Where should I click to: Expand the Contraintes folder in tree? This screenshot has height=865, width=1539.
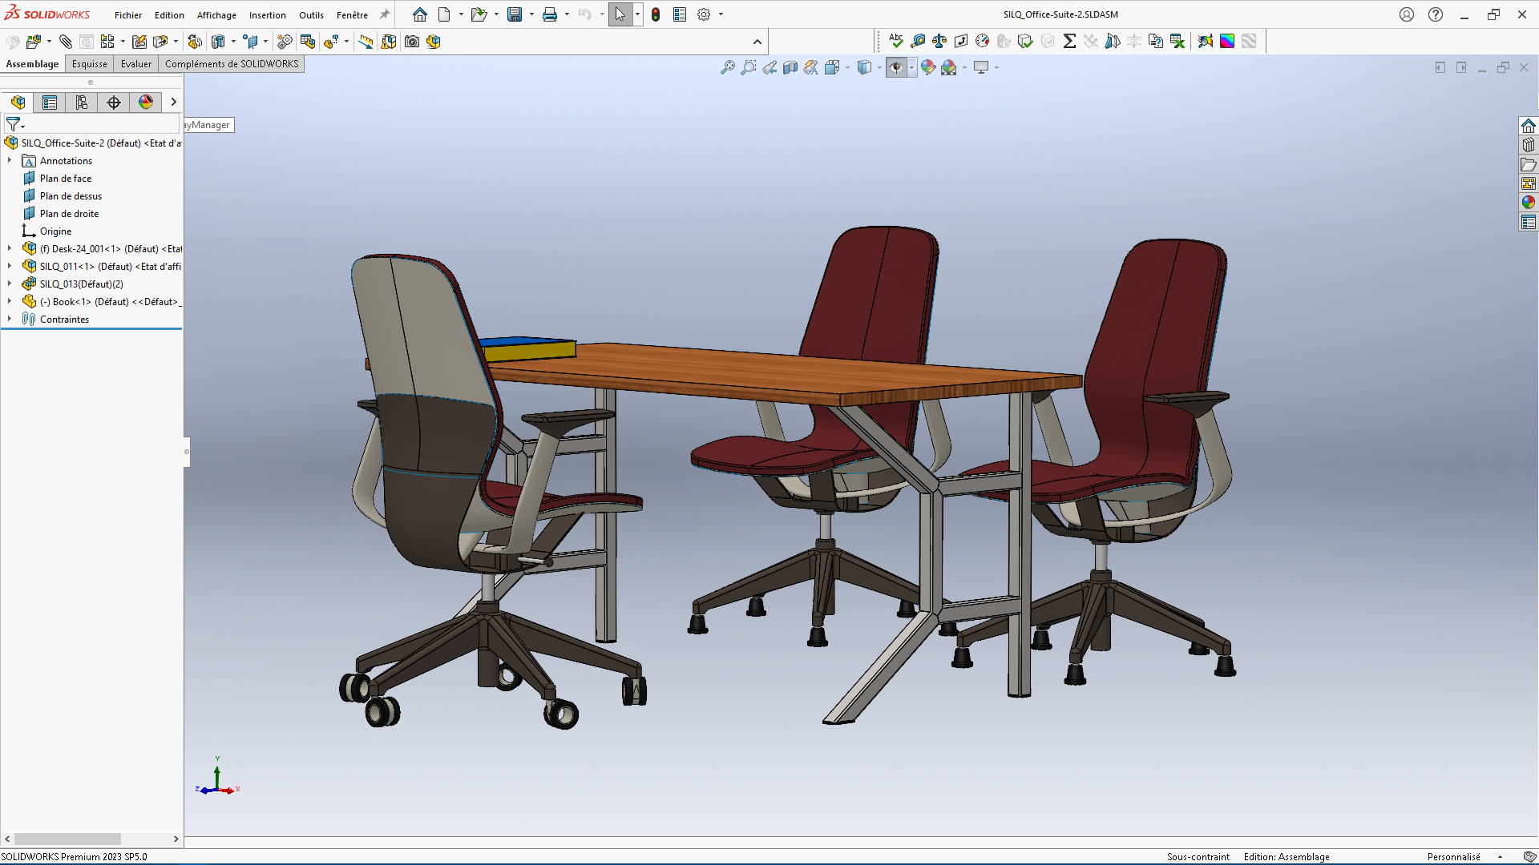(x=10, y=319)
